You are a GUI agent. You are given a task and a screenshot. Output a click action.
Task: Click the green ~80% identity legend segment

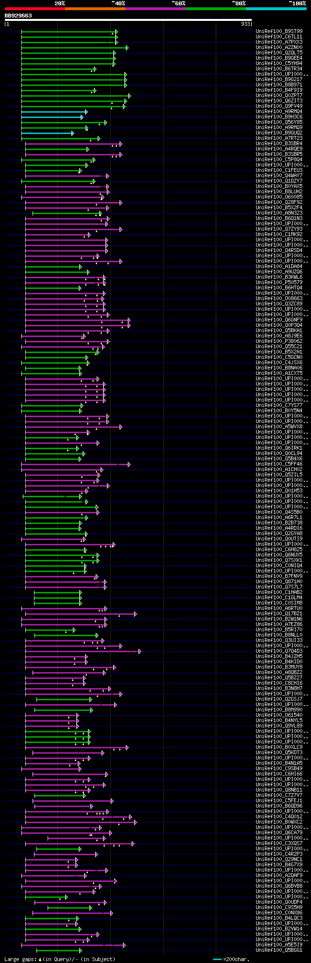pyautogui.click(x=215, y=8)
